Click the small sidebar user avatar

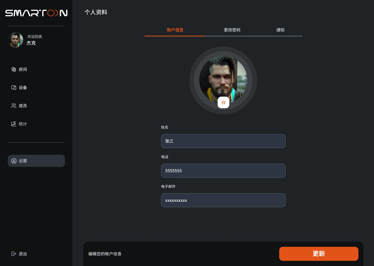(x=16, y=40)
